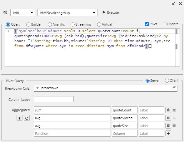Viewport: 184px width, 142px height.
Task: Edit the quoteSpread column field
Action: [x=125, y=118]
